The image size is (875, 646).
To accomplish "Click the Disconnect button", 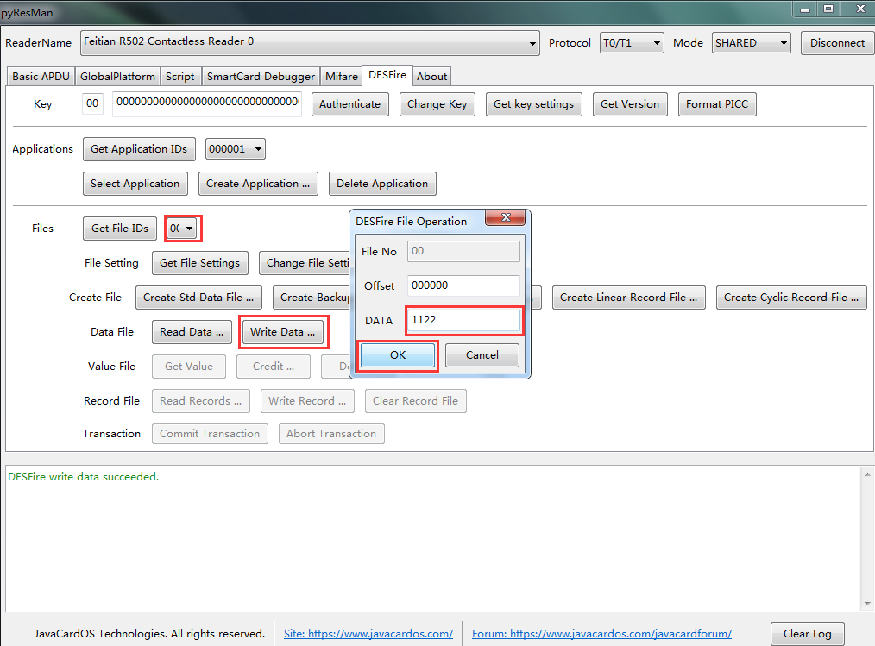I will coord(837,43).
